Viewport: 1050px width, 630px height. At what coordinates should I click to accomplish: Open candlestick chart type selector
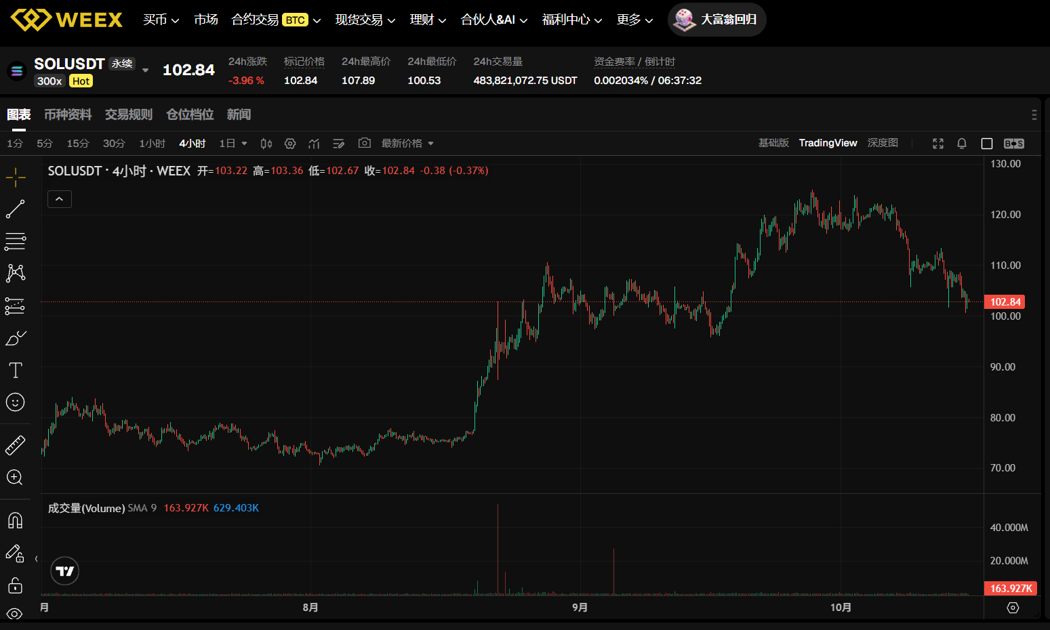click(x=266, y=144)
